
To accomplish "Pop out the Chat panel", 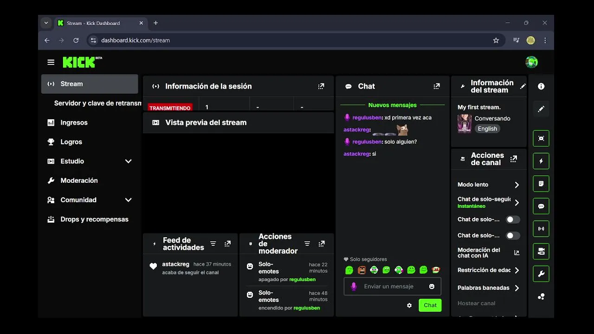I will click(437, 86).
